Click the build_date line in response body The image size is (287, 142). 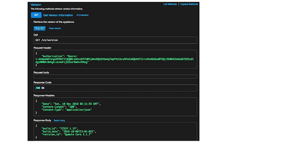(x=69, y=132)
